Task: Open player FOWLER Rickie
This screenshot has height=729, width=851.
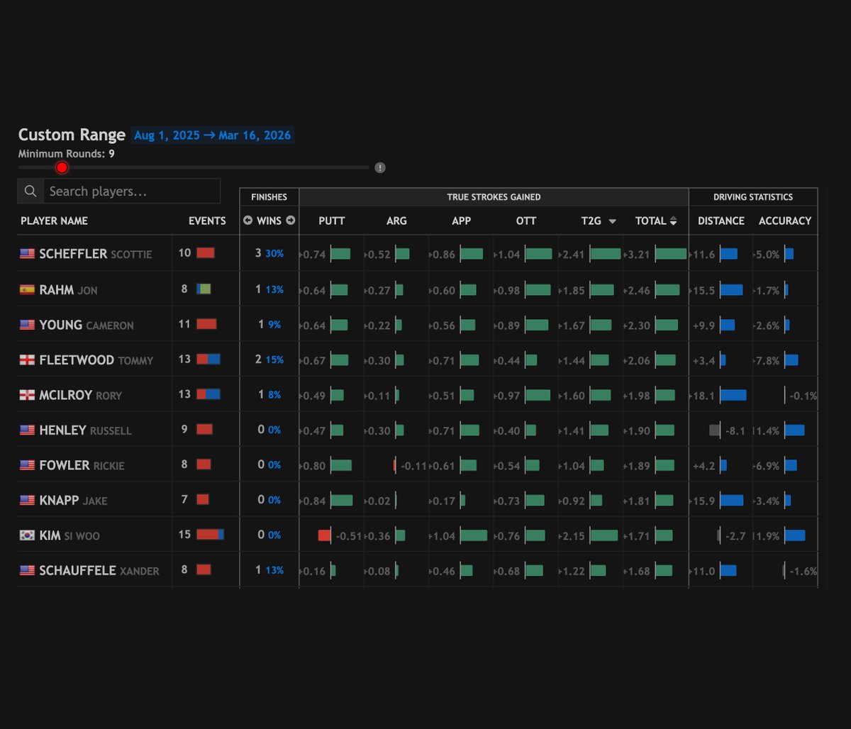Action: pyautogui.click(x=82, y=465)
